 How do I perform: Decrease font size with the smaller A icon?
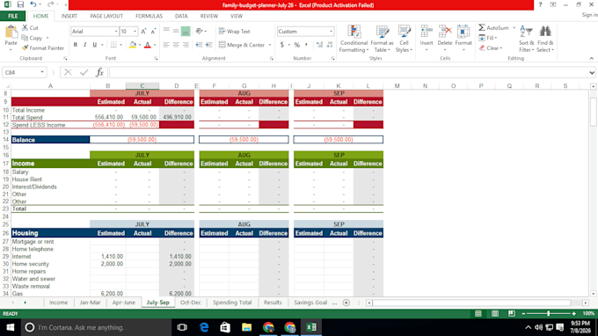(x=153, y=32)
